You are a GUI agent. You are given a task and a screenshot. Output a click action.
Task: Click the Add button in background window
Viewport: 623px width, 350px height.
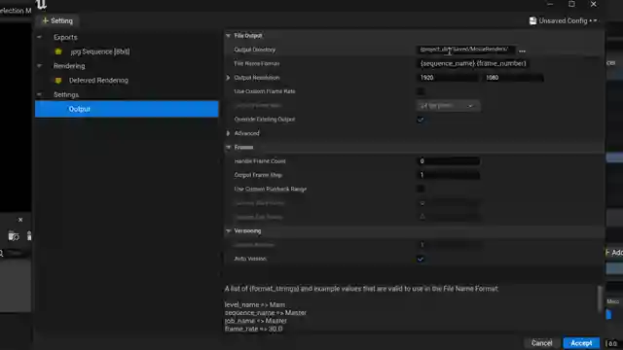click(x=614, y=253)
